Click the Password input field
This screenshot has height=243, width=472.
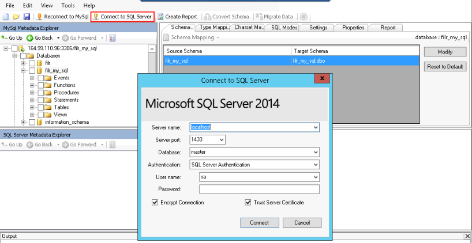point(259,189)
